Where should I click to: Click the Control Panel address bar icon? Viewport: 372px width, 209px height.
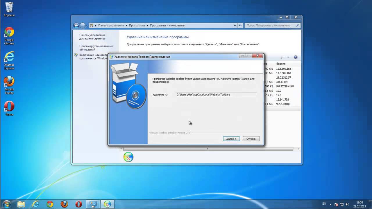[x=92, y=26]
